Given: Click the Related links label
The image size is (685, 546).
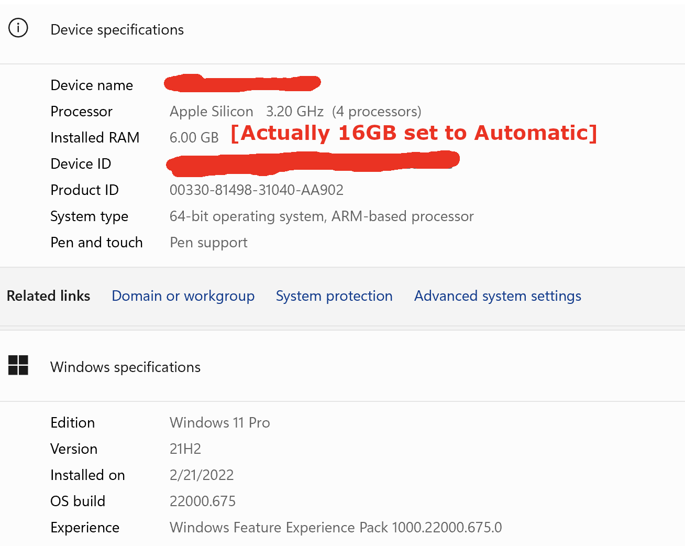Looking at the screenshot, I should [x=48, y=296].
